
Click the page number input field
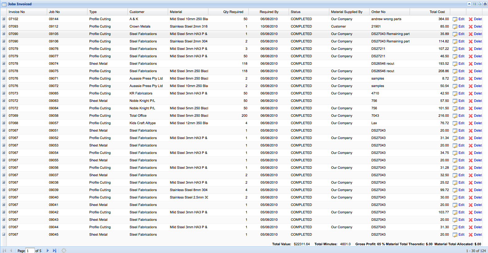pos(30,251)
